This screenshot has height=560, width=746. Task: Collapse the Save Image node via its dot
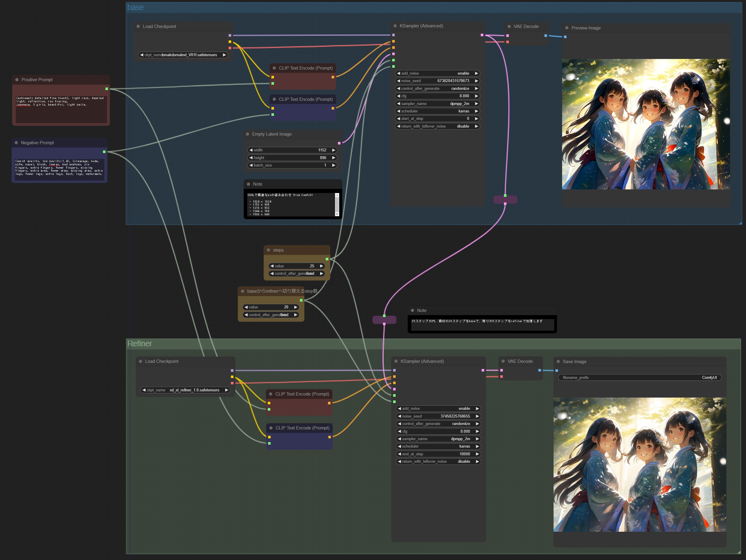[x=558, y=362]
